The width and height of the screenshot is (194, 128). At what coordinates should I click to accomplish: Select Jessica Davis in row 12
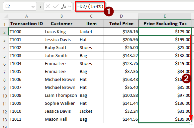coord(61,111)
